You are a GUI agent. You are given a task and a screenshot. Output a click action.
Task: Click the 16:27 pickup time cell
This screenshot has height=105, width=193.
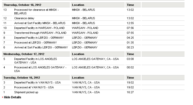(130, 92)
